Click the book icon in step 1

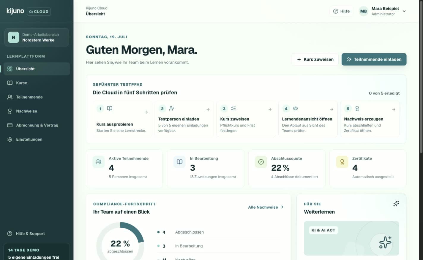[x=110, y=108]
